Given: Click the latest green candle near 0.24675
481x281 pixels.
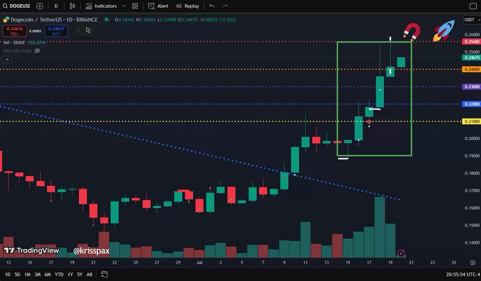Looking at the screenshot, I should point(401,62).
